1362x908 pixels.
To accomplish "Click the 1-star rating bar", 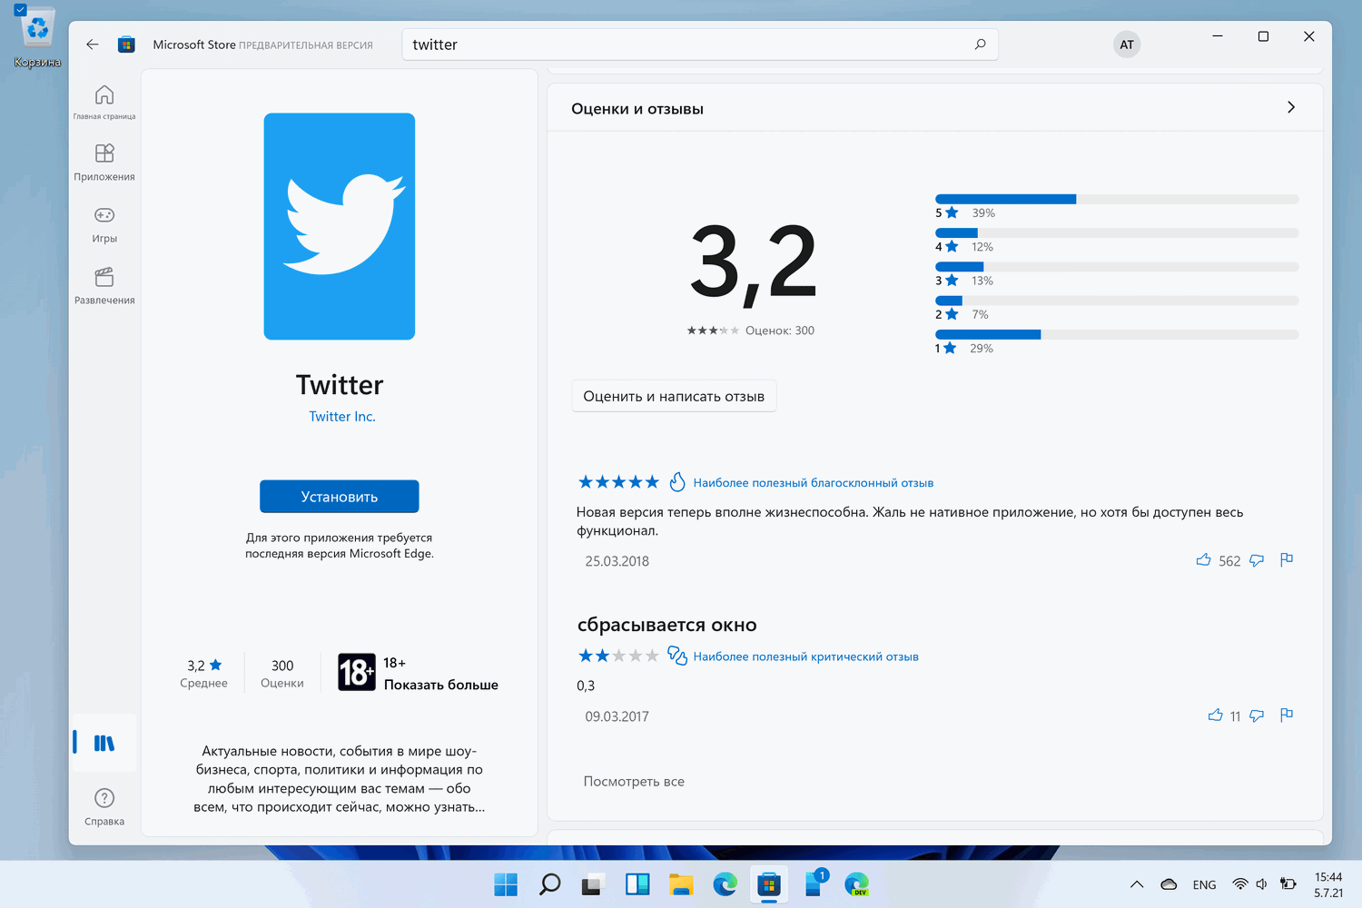I will [1117, 335].
